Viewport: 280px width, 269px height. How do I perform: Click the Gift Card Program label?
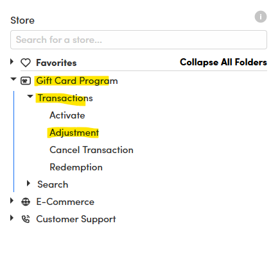coord(77,81)
